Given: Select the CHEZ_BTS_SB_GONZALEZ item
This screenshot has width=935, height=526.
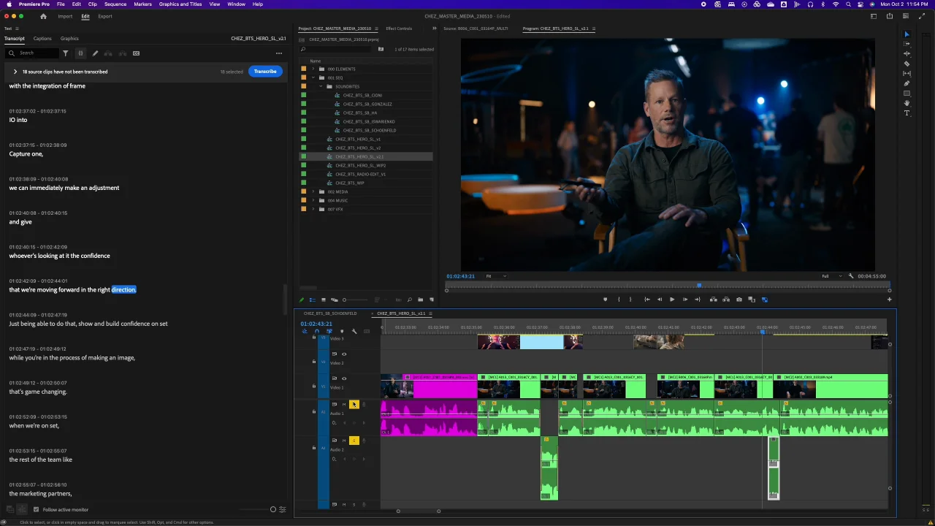Looking at the screenshot, I should click(367, 104).
